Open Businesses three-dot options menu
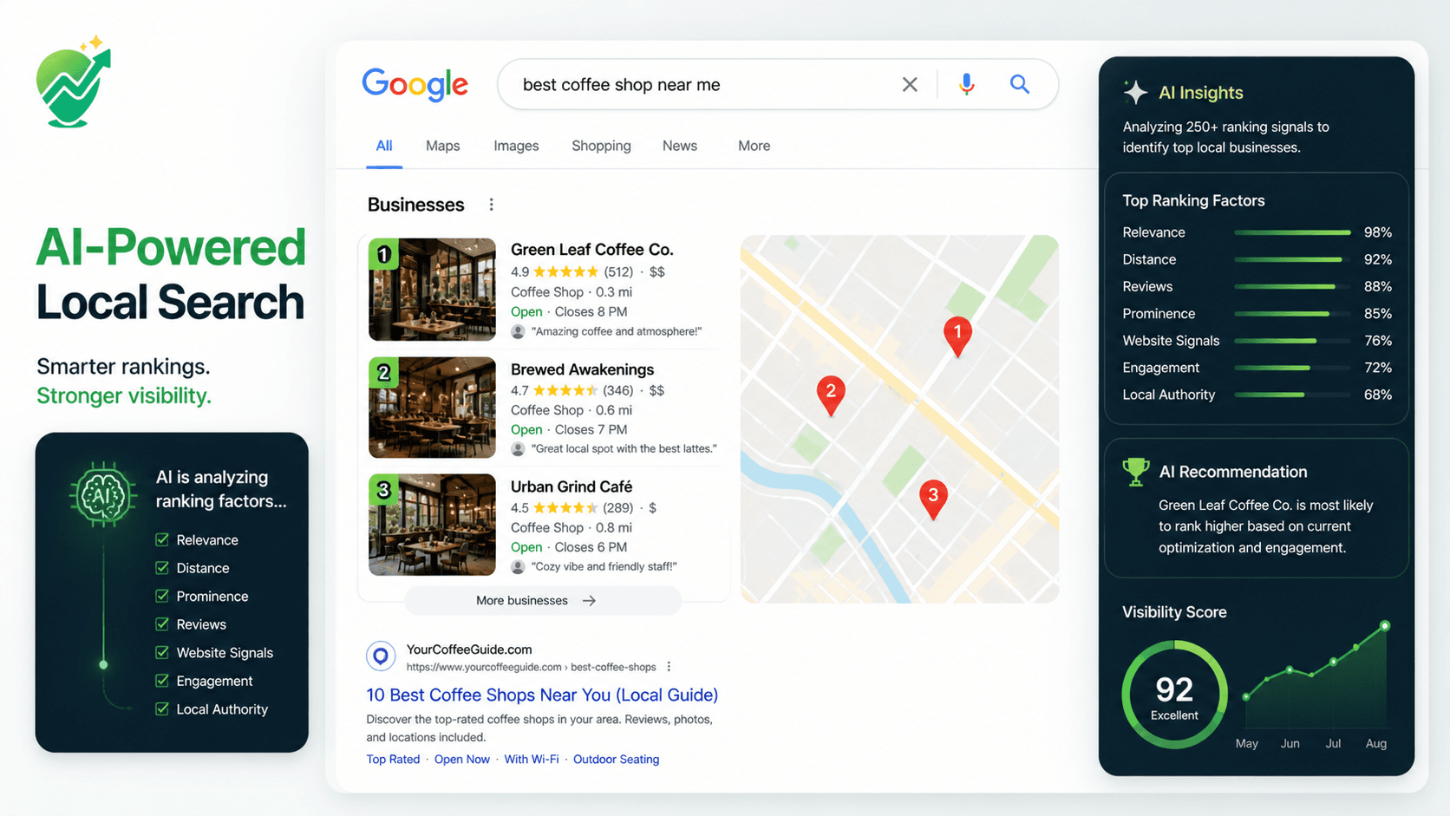1450x816 pixels. 491,205
